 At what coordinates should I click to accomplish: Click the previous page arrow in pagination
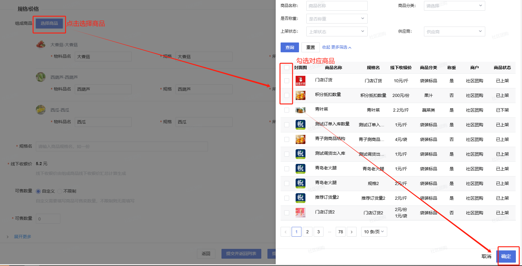point(286,232)
